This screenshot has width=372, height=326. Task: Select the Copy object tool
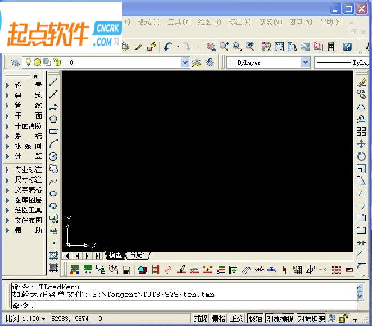(361, 94)
